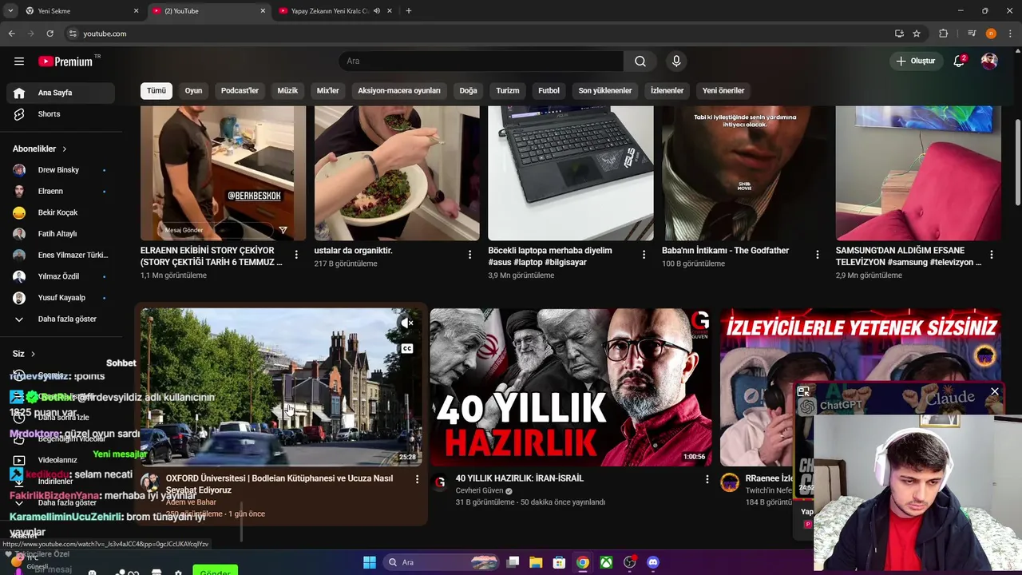Open more options for ELRAENN EKİBİNİ short
The image size is (1022, 575).
[x=296, y=255]
